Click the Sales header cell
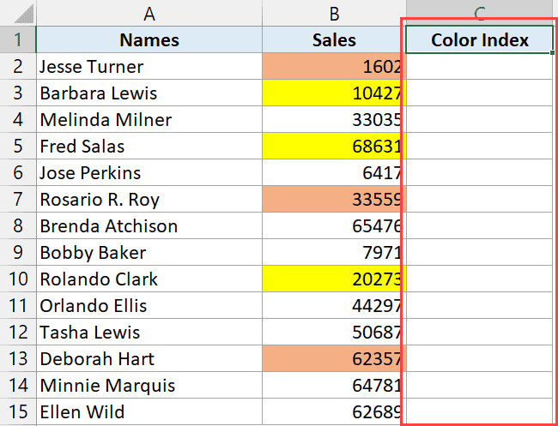 (334, 40)
